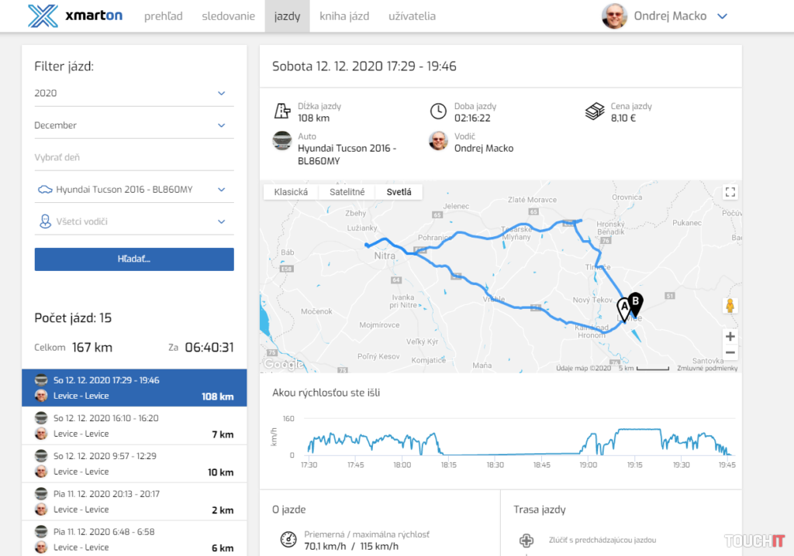Image resolution: width=794 pixels, height=556 pixels.
Task: Toggle map fullscreen
Action: click(730, 192)
